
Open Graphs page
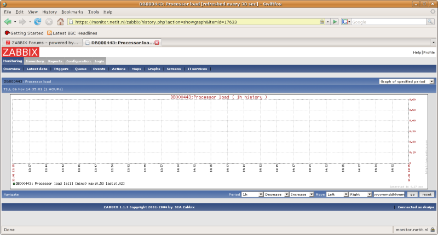pyautogui.click(x=154, y=69)
